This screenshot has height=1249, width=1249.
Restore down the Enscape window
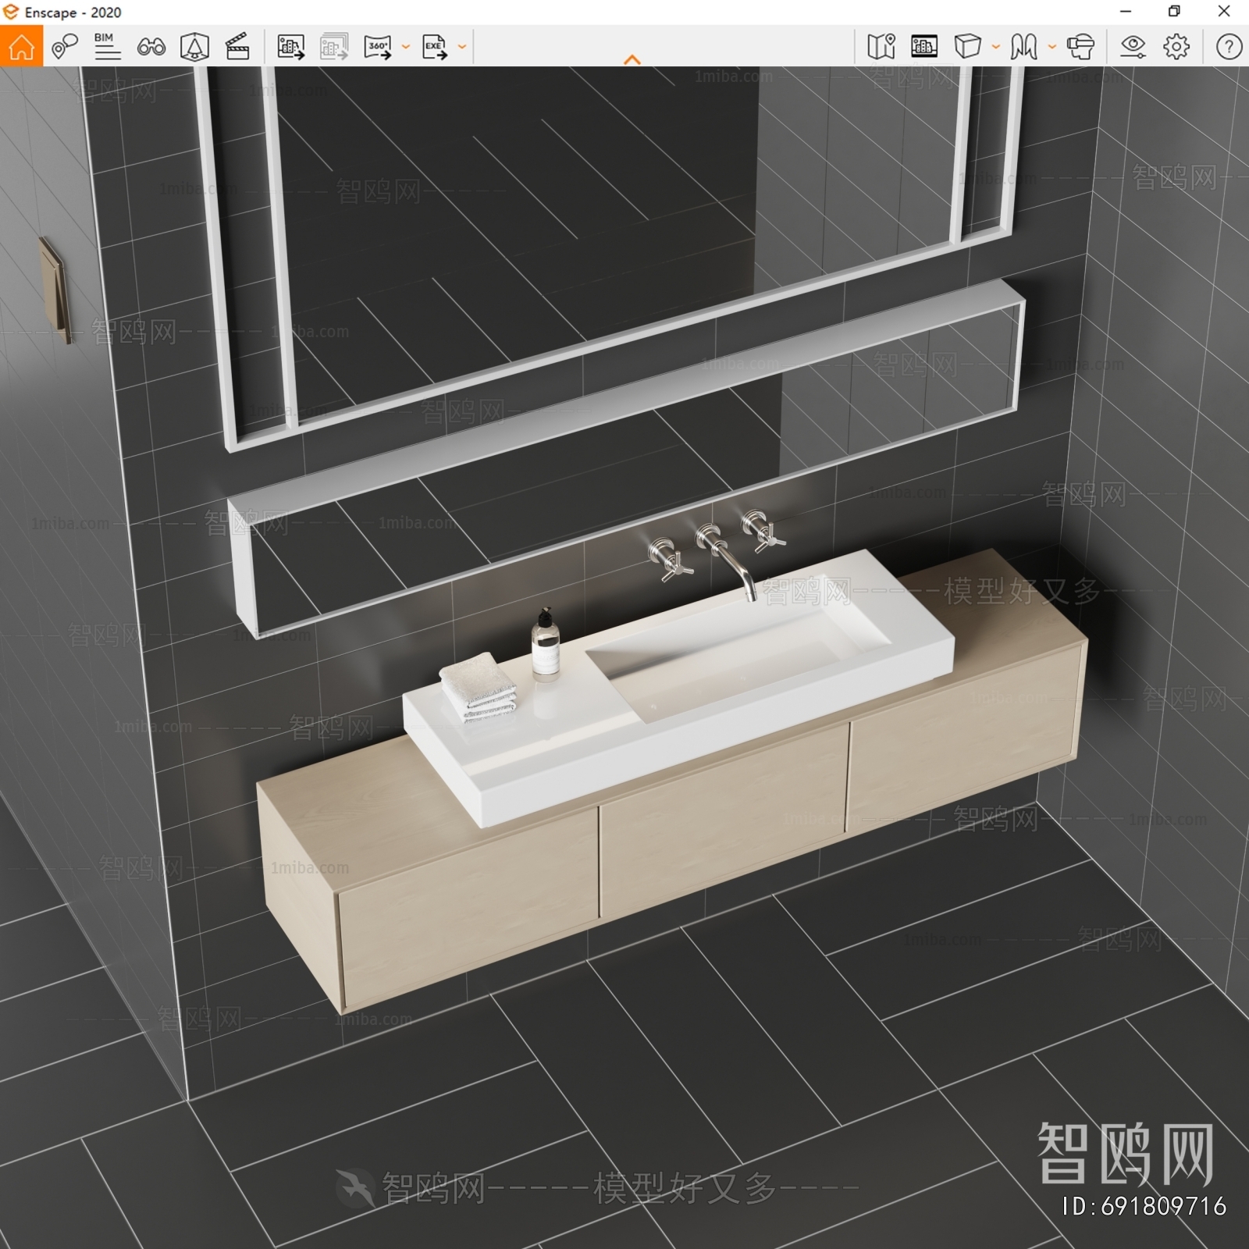(x=1174, y=12)
